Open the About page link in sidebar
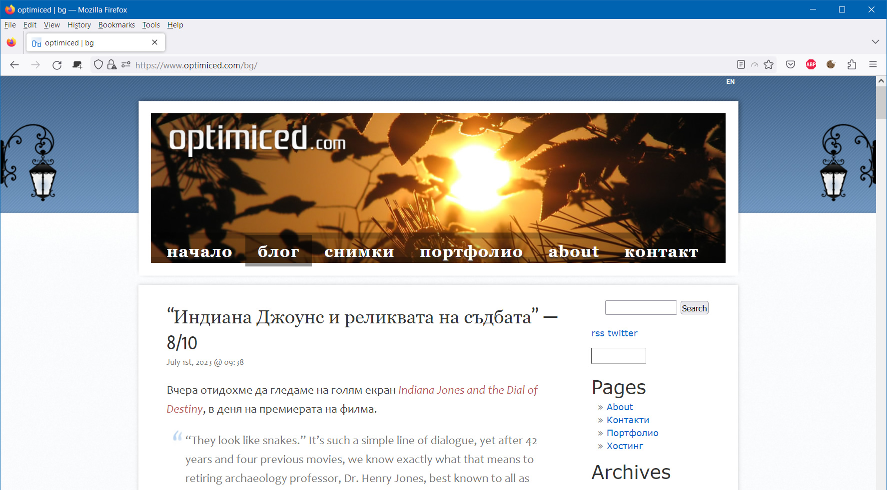The height and width of the screenshot is (490, 887). tap(620, 407)
